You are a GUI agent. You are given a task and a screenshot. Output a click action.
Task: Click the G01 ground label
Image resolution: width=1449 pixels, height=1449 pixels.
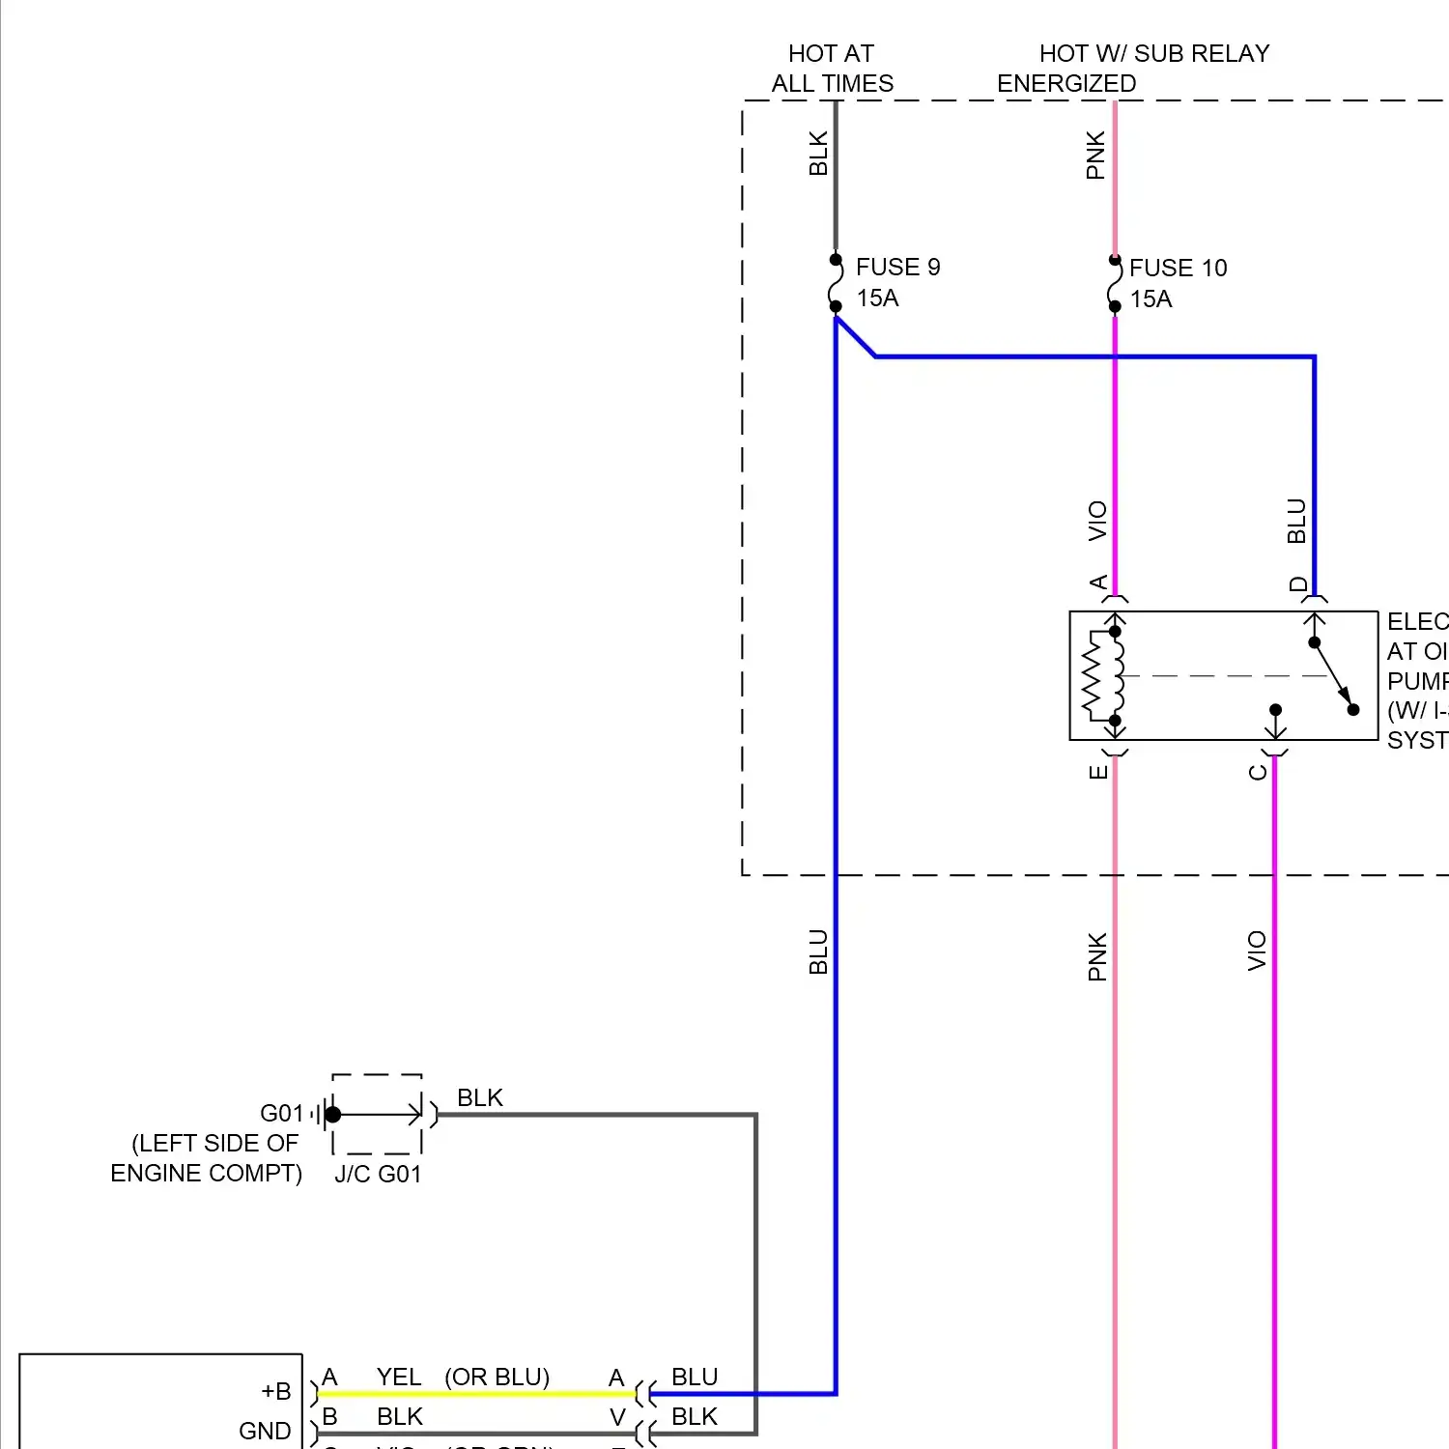click(282, 1113)
